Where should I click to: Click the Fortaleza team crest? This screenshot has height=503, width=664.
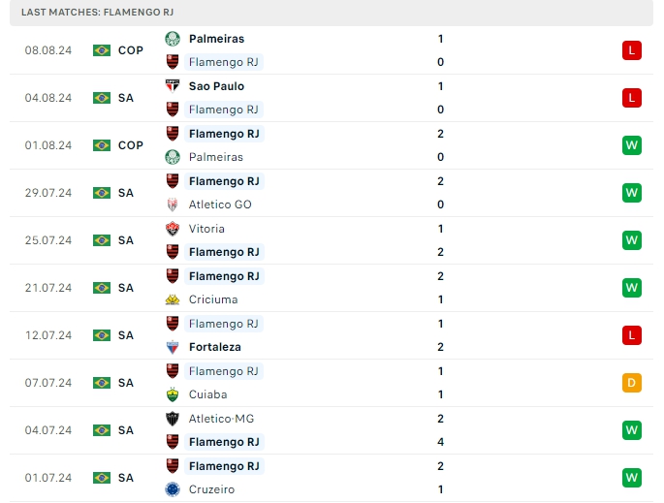[x=173, y=347]
